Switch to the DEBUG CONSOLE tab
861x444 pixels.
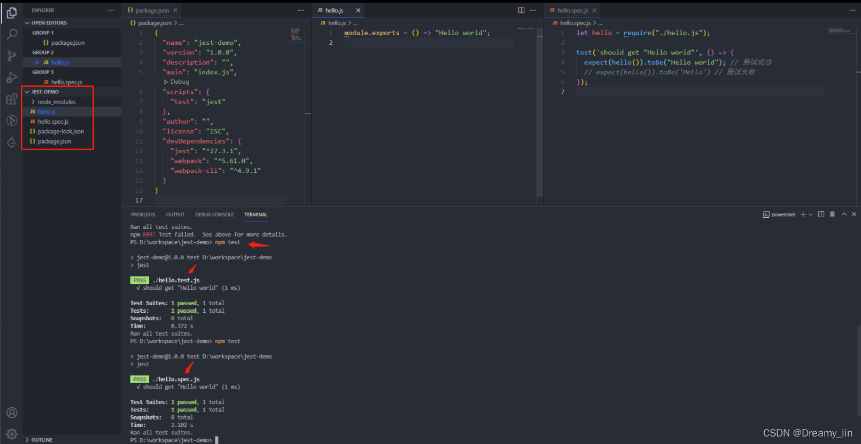(214, 215)
